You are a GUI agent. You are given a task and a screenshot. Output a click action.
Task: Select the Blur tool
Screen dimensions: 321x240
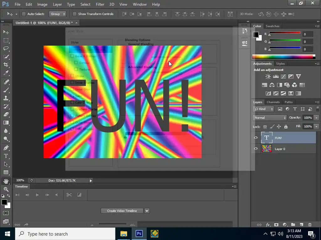coord(6,131)
